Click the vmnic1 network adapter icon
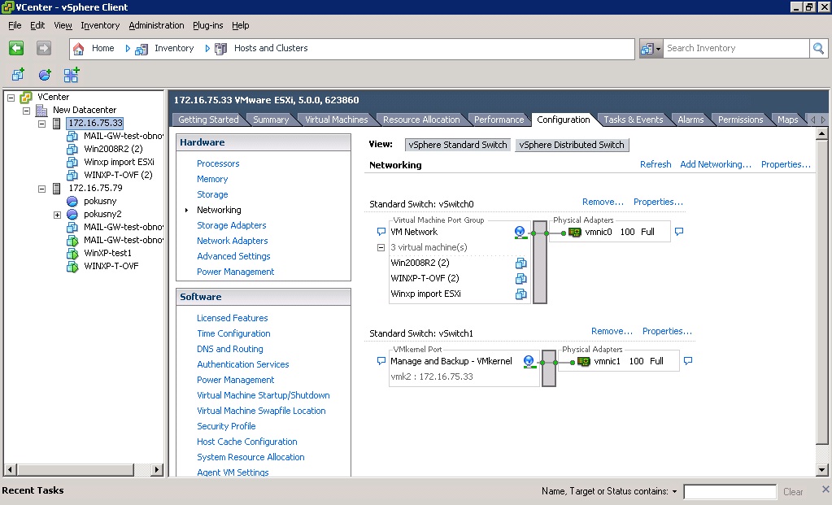Viewport: 832px width, 505px height. coord(584,362)
